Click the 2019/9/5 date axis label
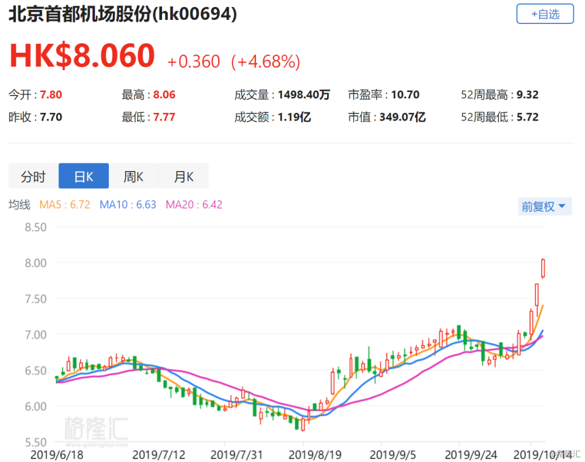 (x=393, y=455)
